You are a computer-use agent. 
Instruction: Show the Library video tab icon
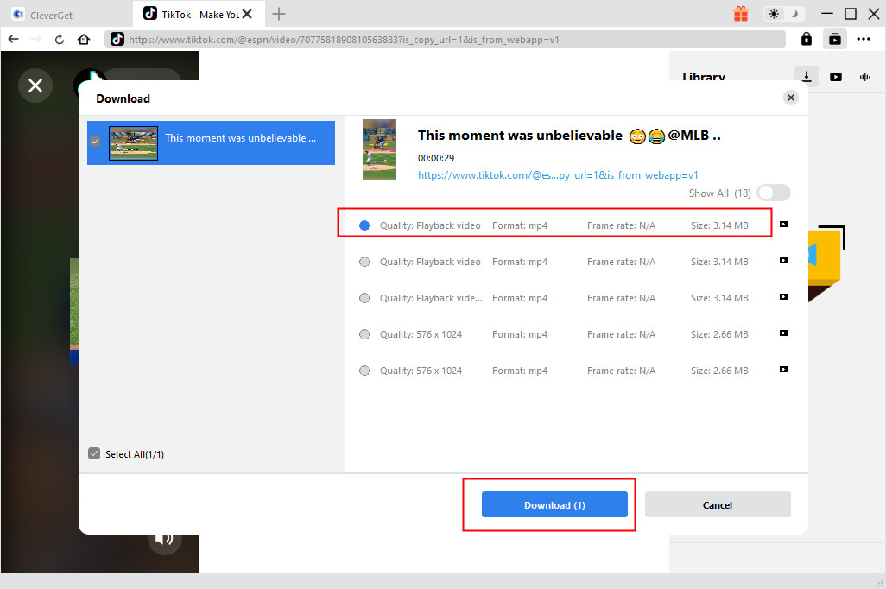tap(835, 77)
